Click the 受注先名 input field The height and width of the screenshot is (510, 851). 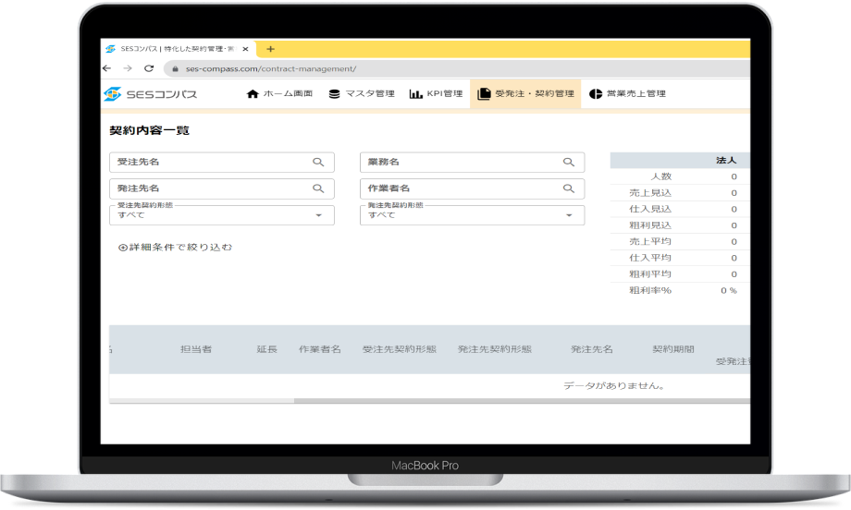click(x=221, y=162)
